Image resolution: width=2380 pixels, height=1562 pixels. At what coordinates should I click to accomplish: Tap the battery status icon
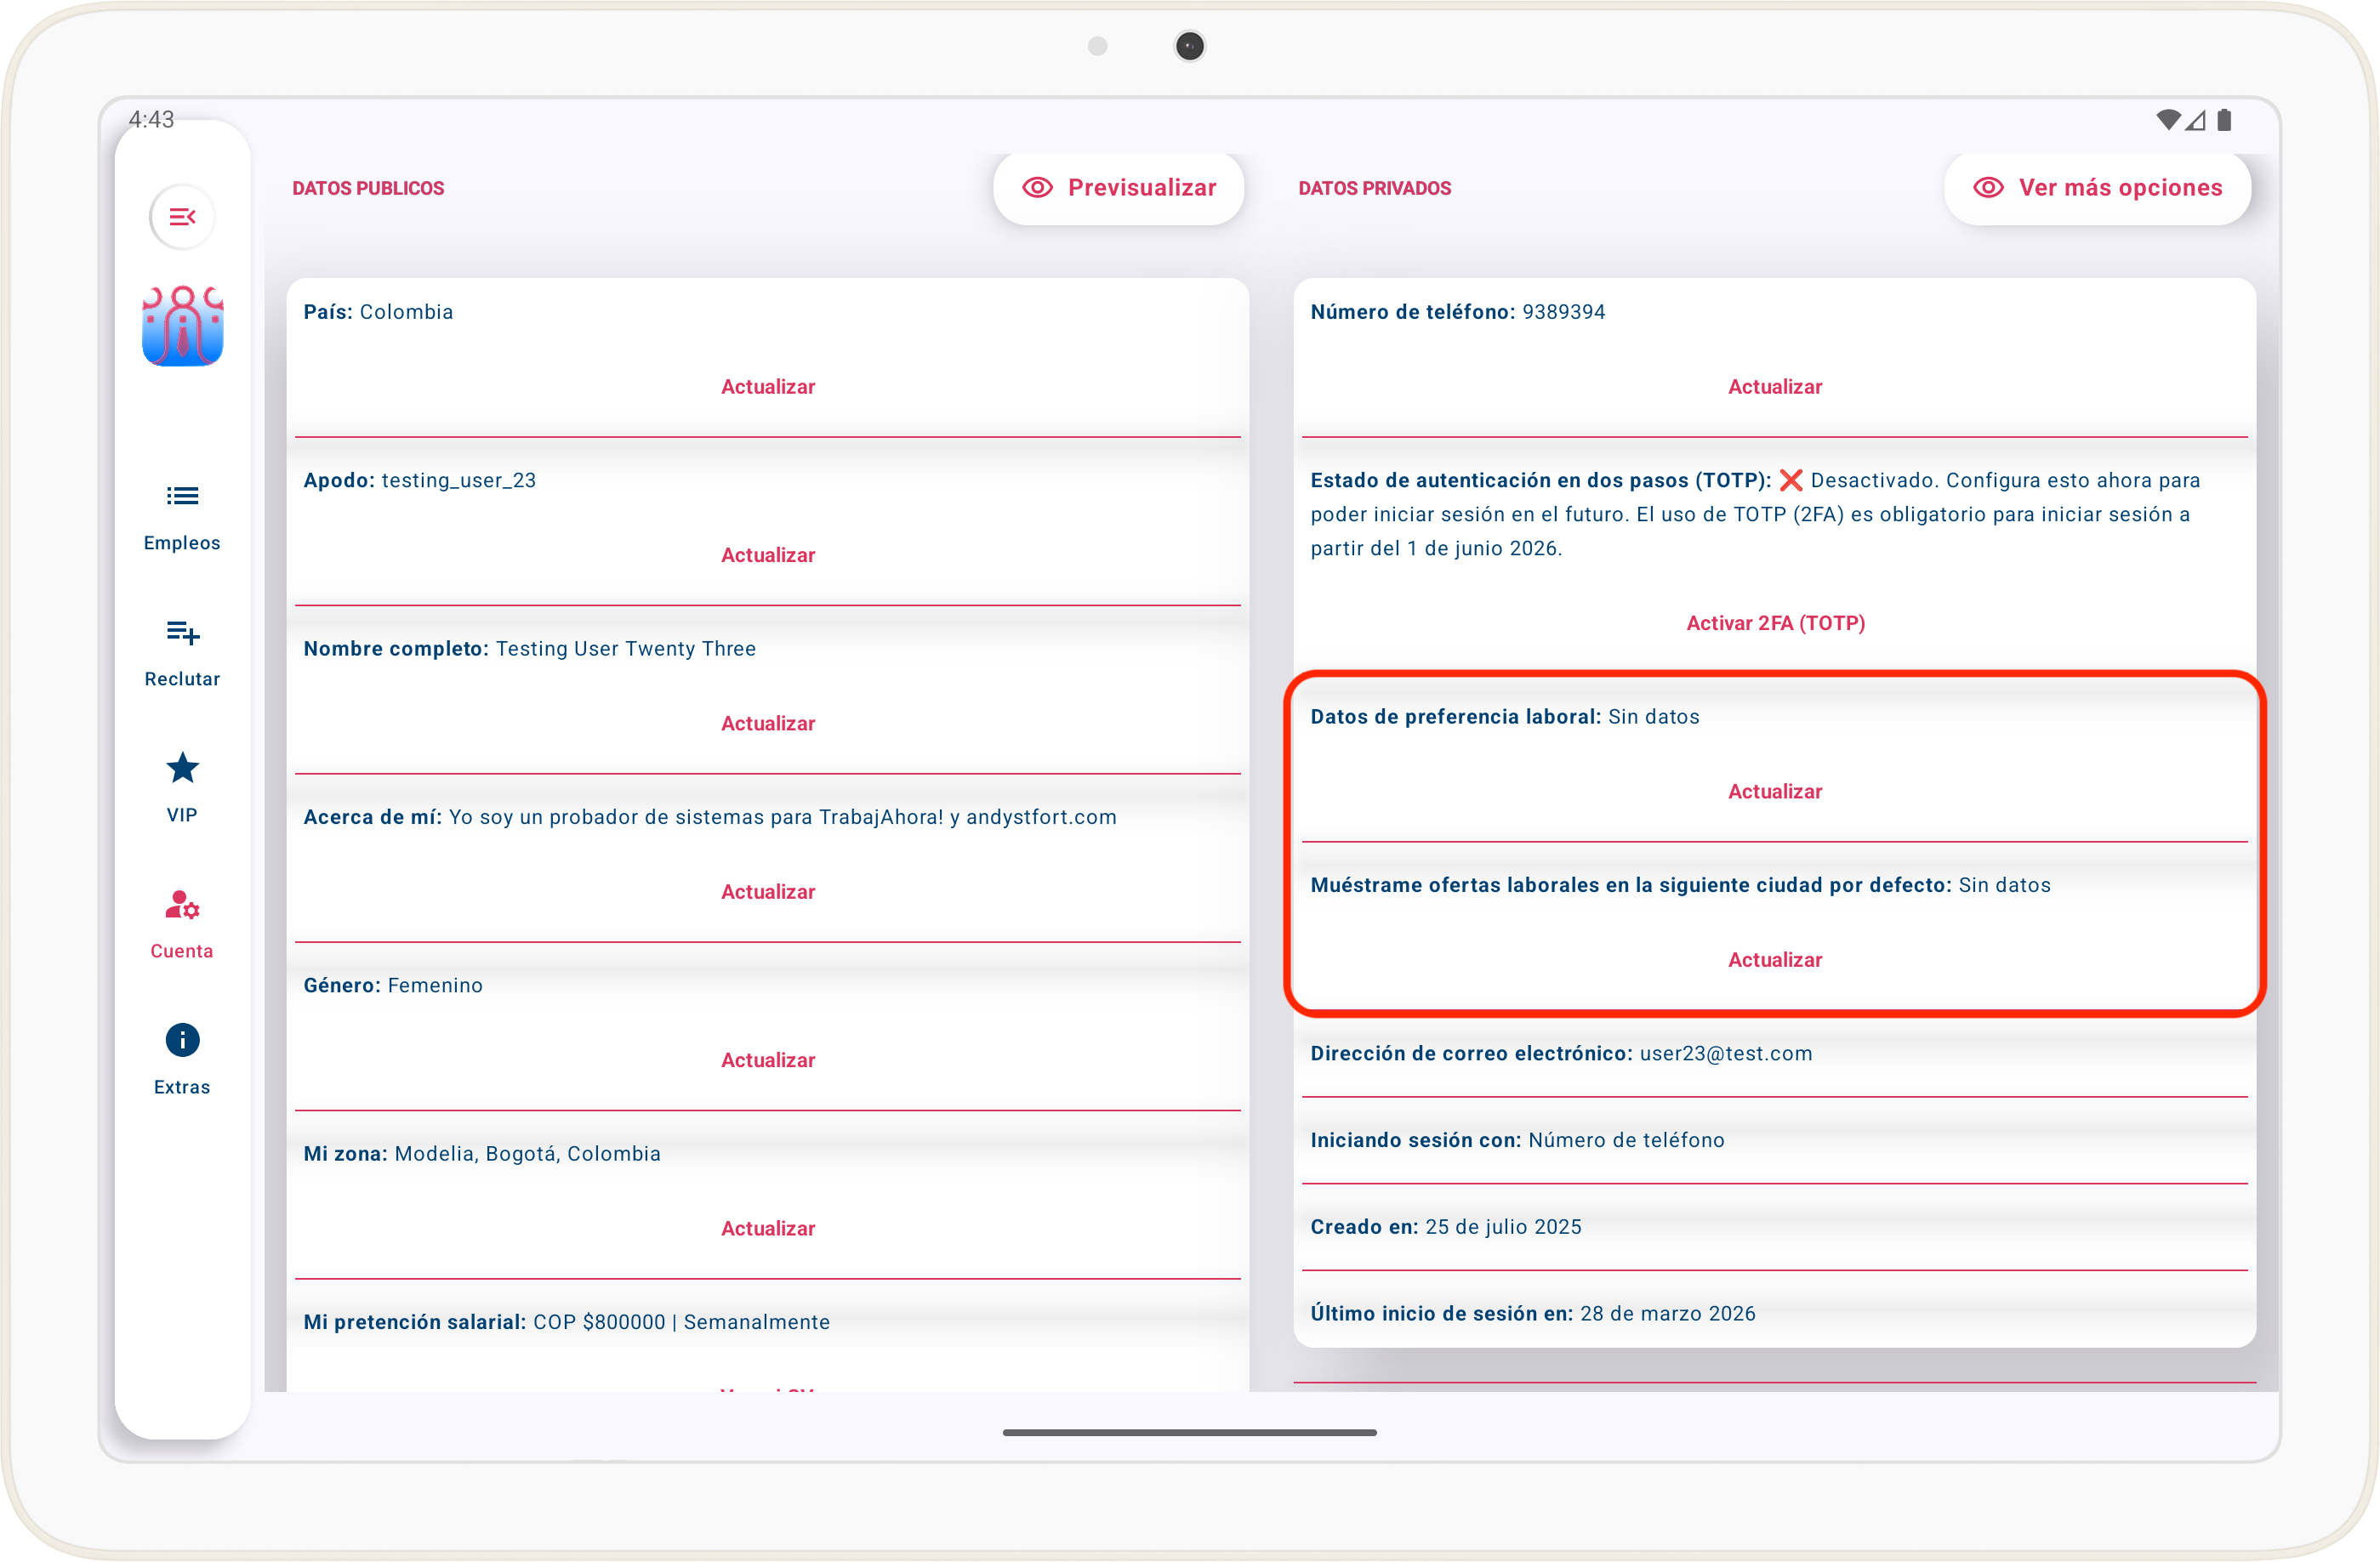click(2224, 121)
